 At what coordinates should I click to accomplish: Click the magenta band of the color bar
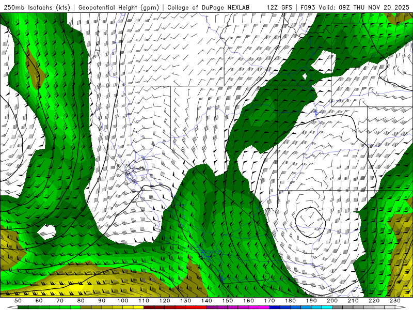point(238,307)
